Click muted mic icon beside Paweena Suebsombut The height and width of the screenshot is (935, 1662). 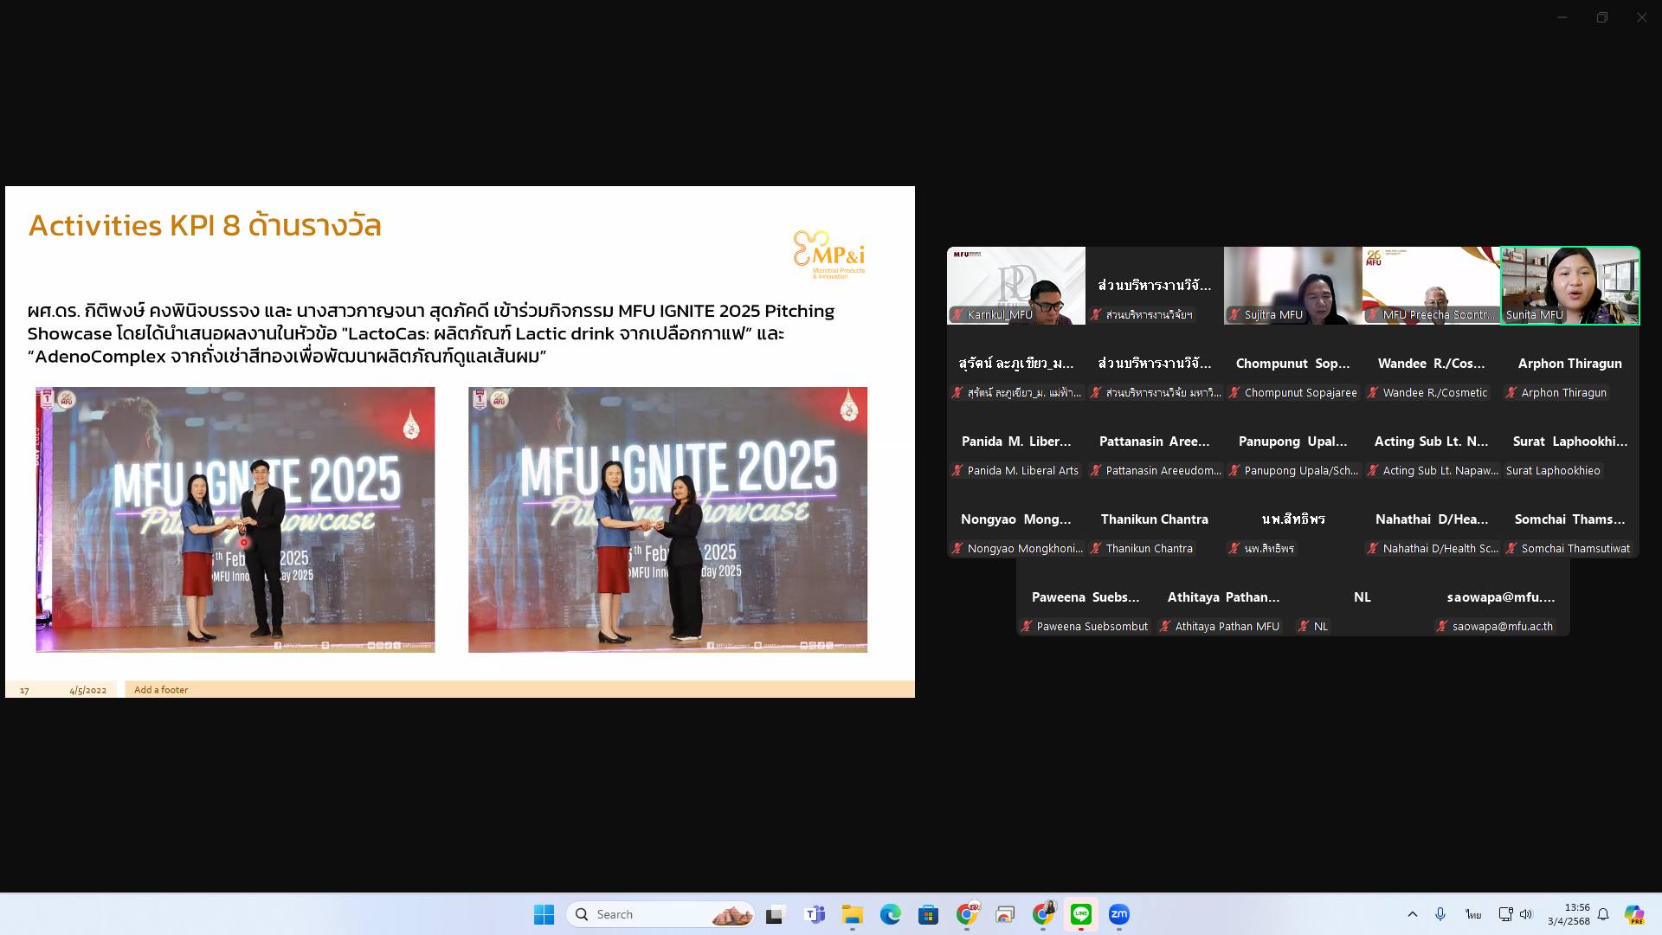(x=1027, y=627)
